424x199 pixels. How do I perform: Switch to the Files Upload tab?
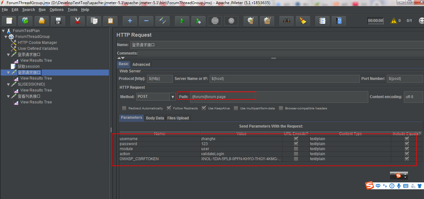click(x=178, y=118)
